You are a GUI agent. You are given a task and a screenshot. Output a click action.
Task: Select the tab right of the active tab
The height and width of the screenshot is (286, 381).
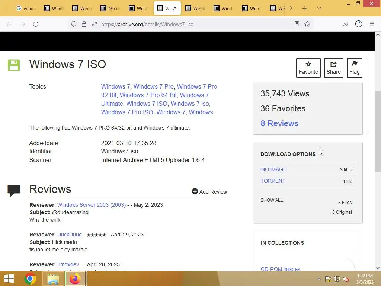195,8
